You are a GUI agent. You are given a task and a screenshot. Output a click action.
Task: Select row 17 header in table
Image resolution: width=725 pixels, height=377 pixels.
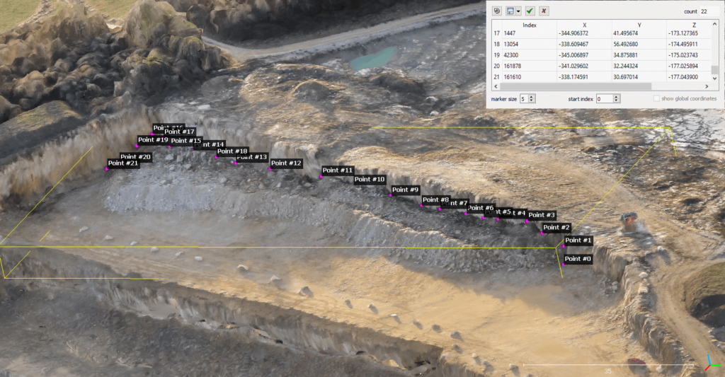pyautogui.click(x=497, y=33)
